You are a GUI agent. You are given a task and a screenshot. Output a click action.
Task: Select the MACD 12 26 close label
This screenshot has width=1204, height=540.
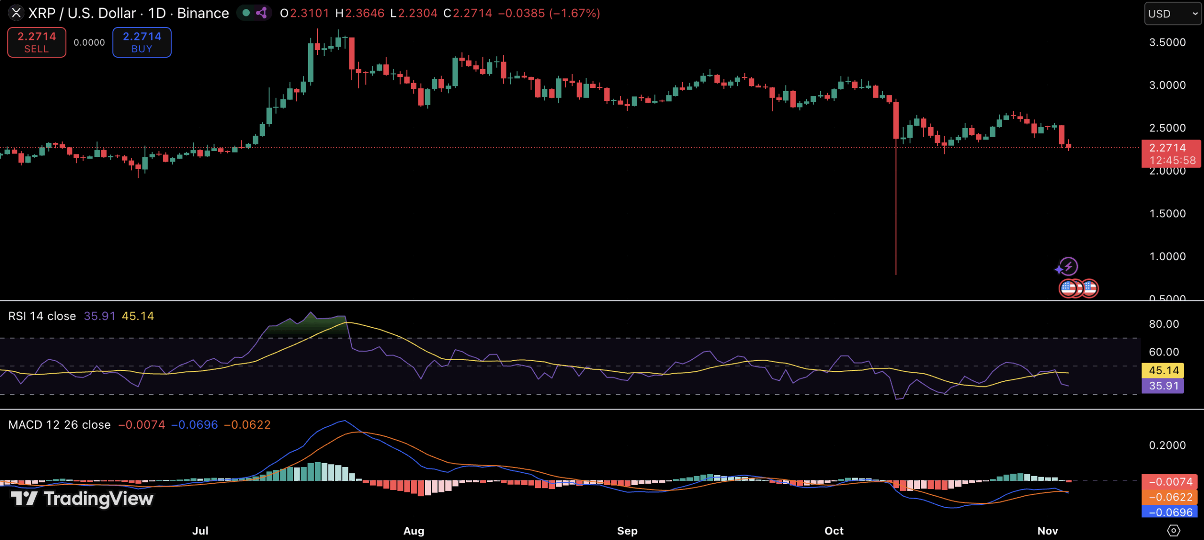pyautogui.click(x=59, y=424)
